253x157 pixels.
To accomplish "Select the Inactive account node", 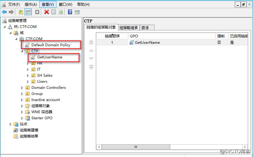I will 45,100.
